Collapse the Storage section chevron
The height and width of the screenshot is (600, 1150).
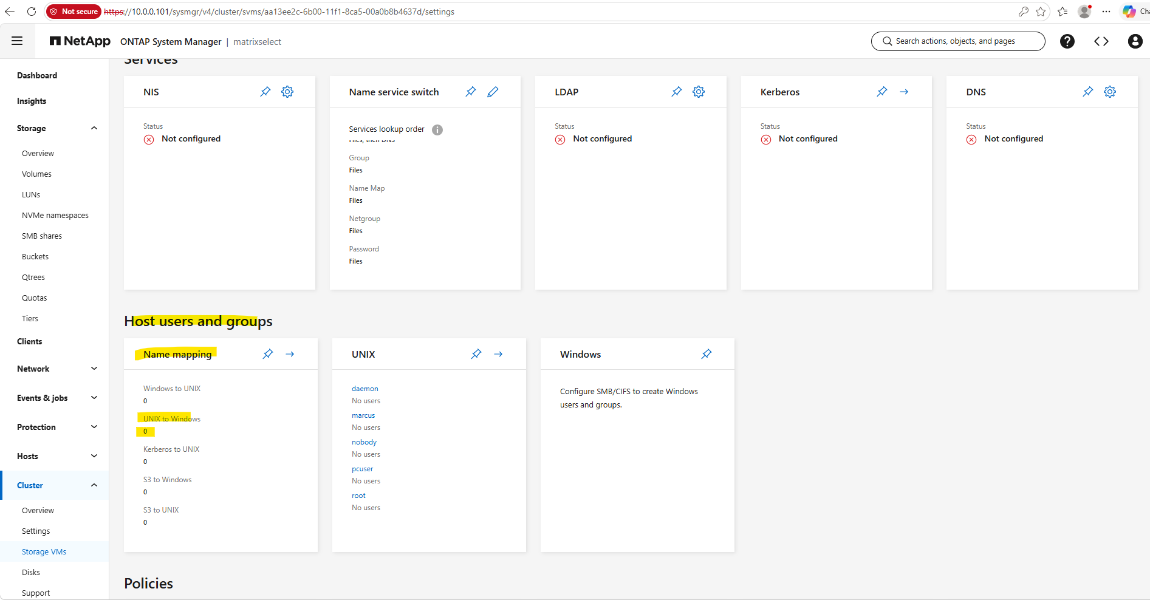click(x=94, y=128)
